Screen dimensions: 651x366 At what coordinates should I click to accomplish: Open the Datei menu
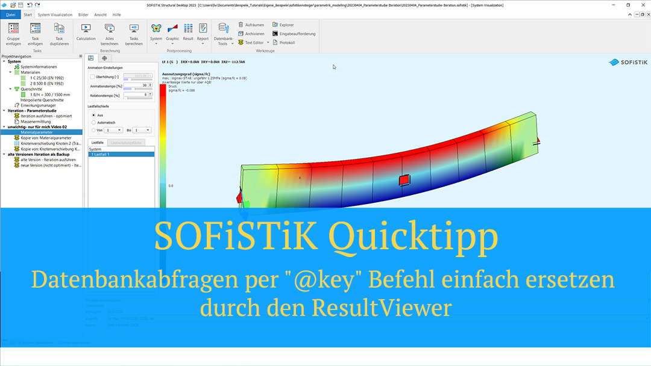[11, 14]
